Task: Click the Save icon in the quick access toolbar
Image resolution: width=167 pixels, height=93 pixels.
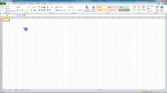Action: click(x=4, y=1)
